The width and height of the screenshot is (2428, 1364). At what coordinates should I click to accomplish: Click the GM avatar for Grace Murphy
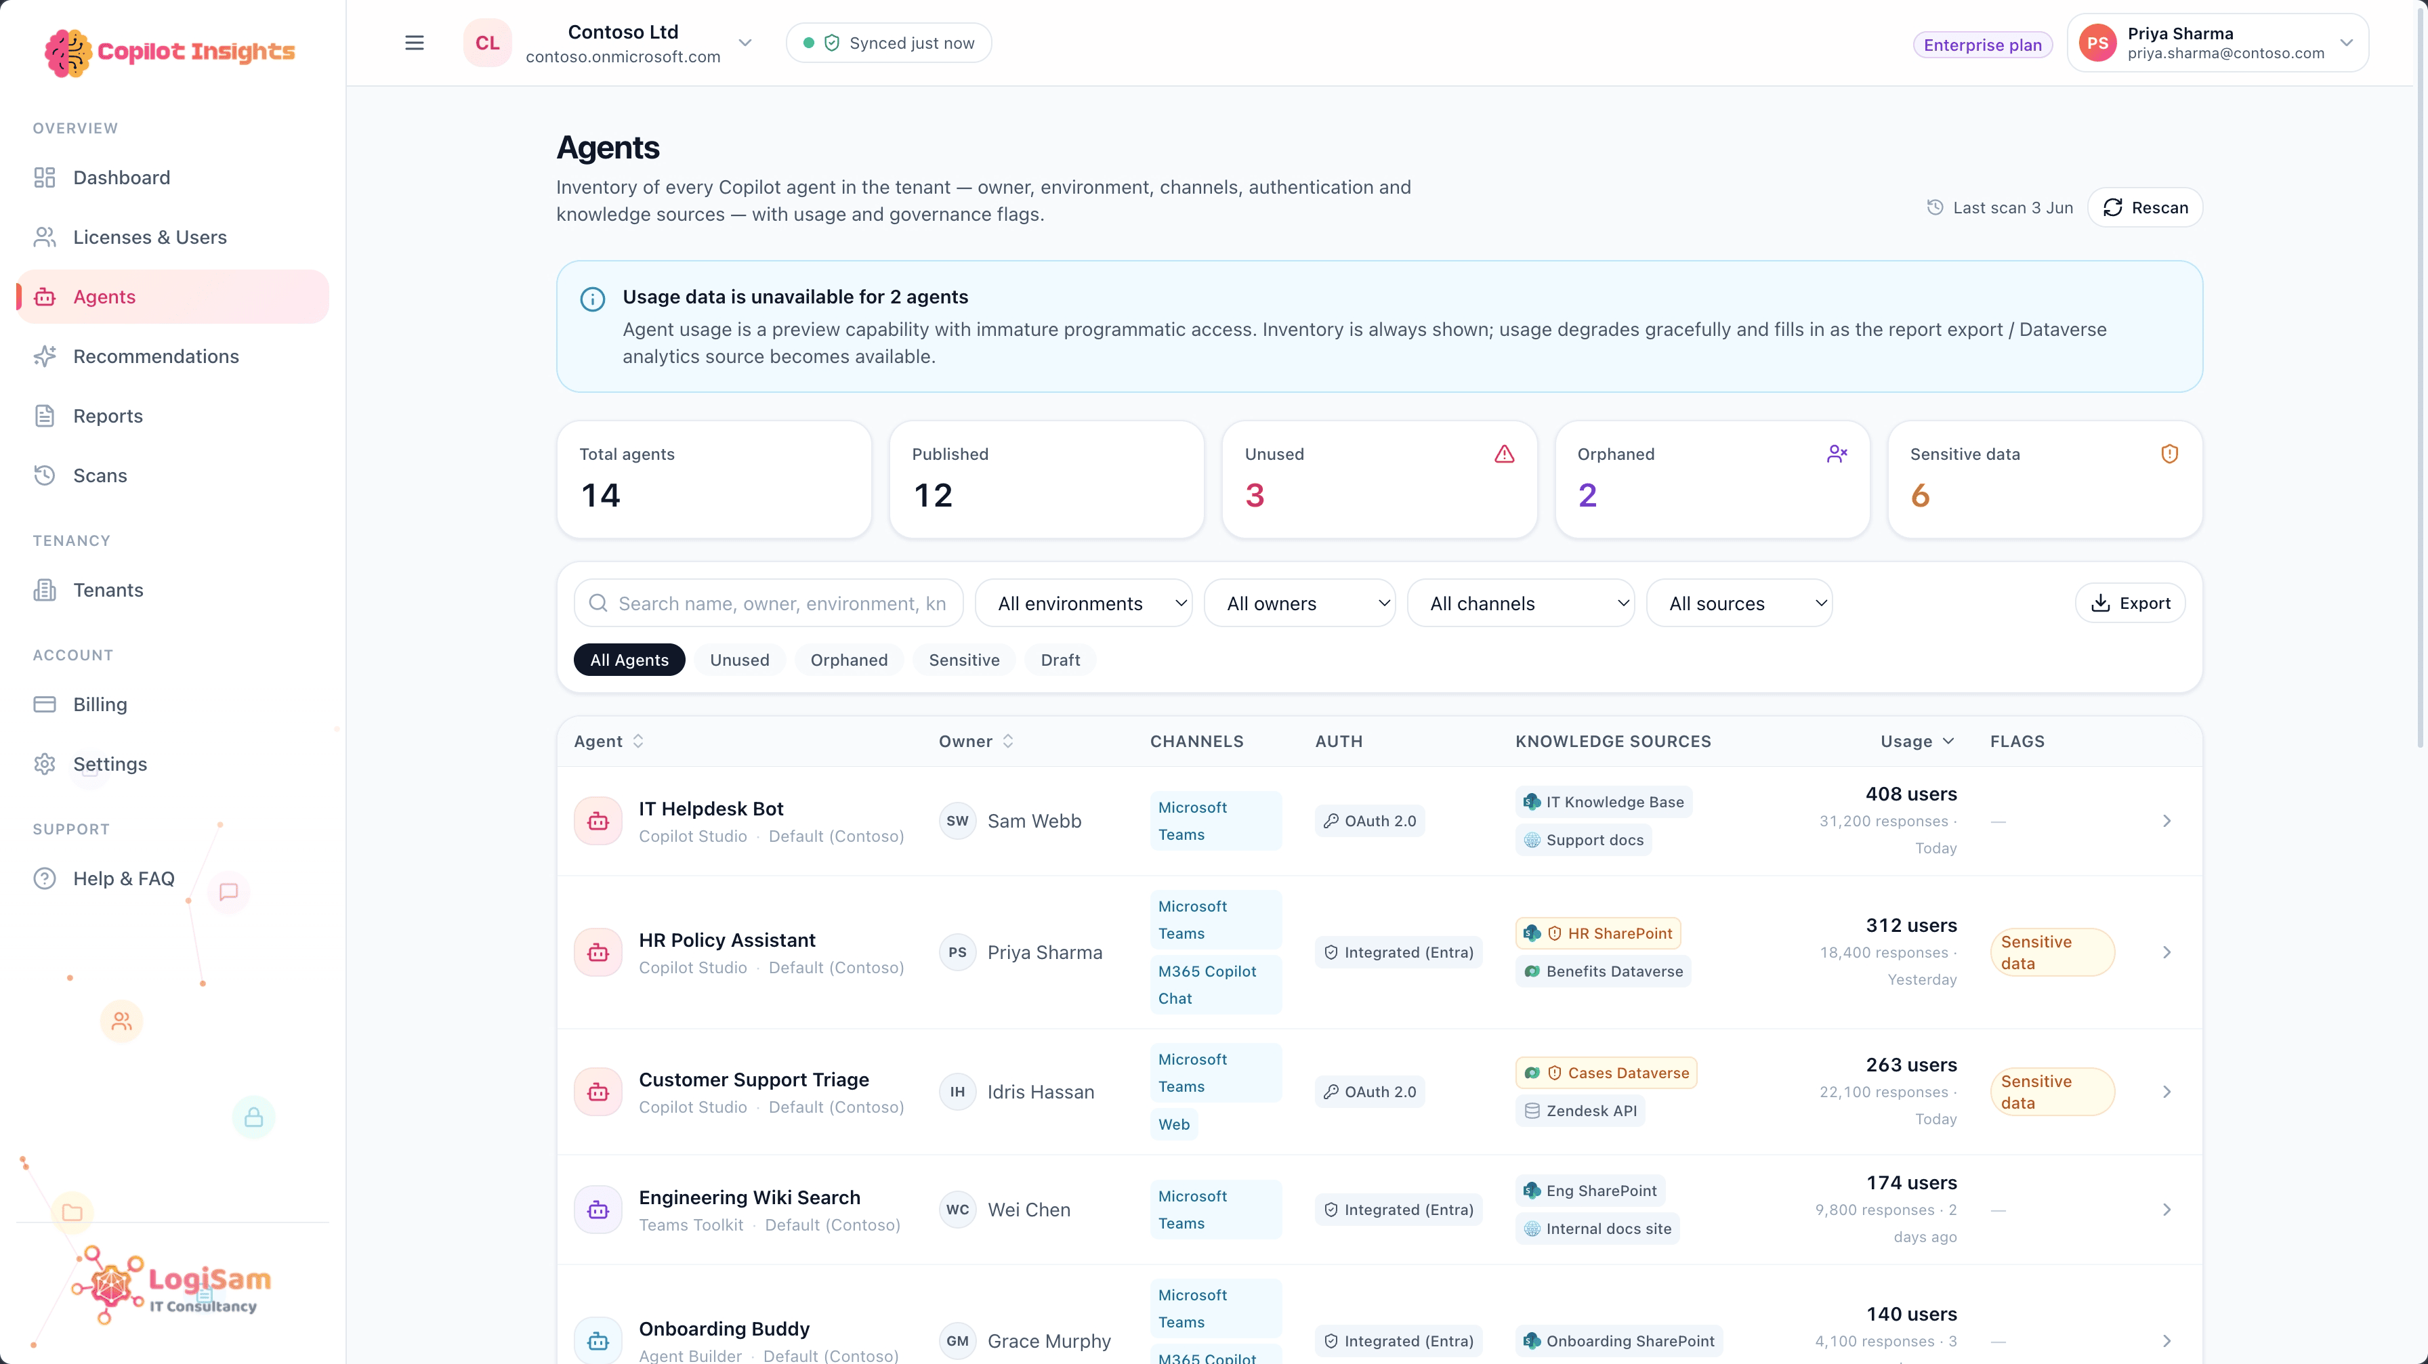point(958,1340)
